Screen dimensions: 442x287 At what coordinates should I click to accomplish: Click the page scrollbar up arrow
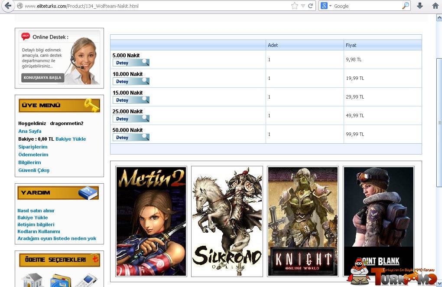point(439,18)
